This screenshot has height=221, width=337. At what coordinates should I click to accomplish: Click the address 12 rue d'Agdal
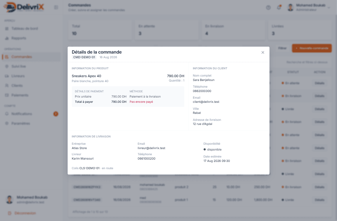click(x=202, y=124)
